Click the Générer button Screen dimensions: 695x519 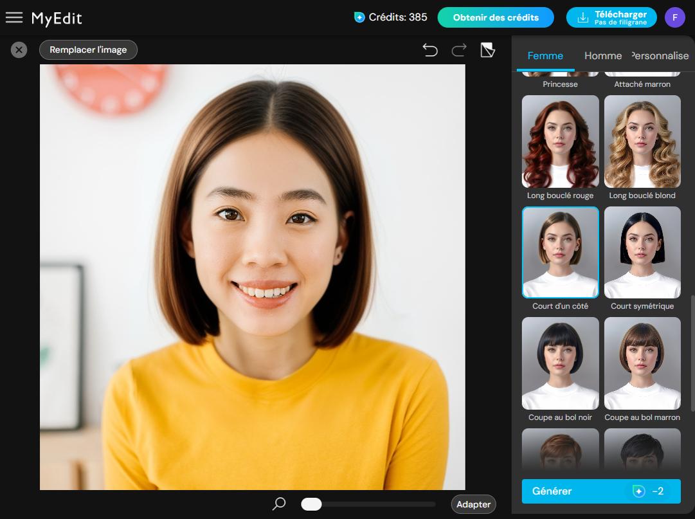(x=601, y=491)
